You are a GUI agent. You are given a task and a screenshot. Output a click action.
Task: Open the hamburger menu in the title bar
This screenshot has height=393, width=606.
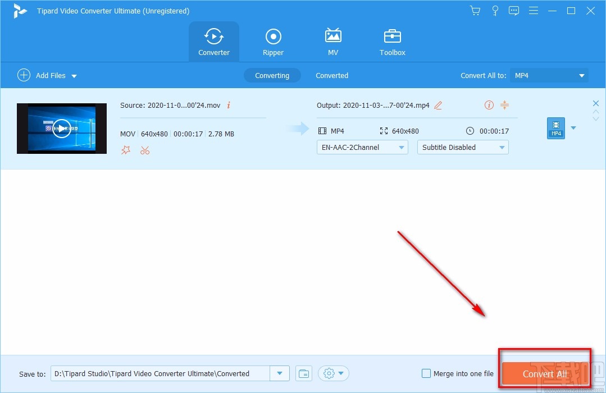coord(533,10)
